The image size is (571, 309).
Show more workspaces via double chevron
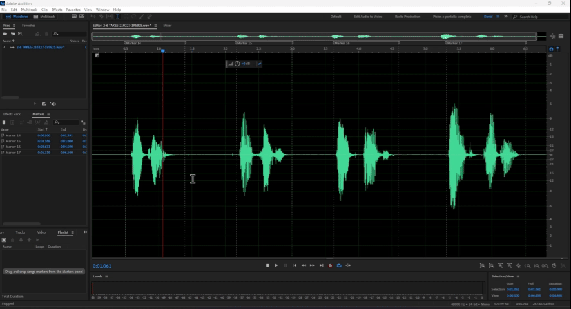505,16
